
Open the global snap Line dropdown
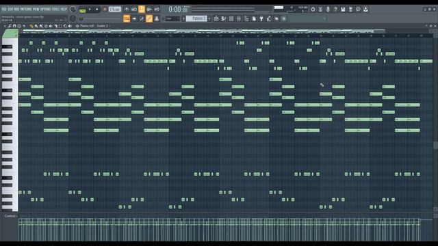click(x=172, y=18)
